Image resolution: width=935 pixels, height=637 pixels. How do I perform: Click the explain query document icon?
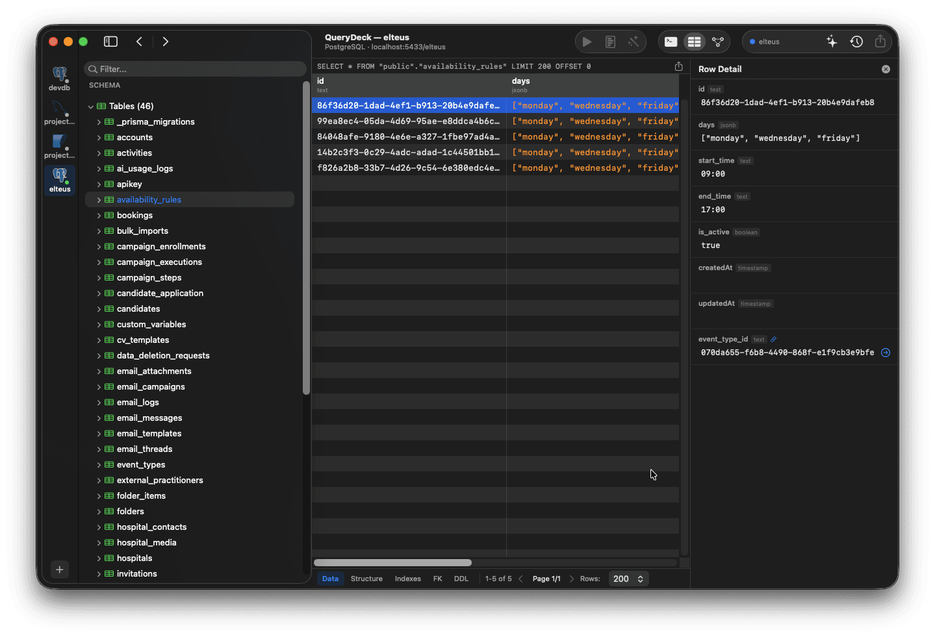pos(610,42)
